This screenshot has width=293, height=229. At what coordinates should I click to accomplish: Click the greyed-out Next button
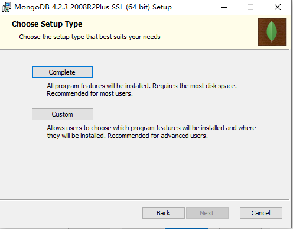click(x=207, y=213)
